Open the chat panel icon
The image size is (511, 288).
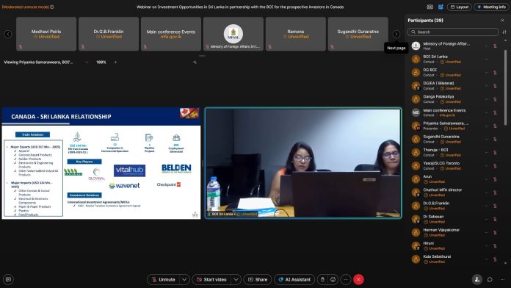click(490, 279)
